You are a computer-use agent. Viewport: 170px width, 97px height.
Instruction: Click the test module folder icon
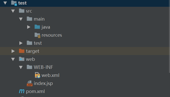[14, 3]
